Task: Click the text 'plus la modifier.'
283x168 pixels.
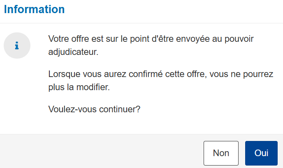Action: (79, 87)
